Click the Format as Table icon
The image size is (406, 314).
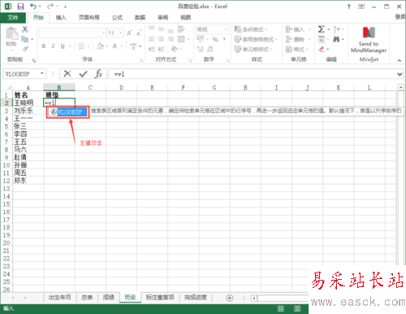pos(238,39)
